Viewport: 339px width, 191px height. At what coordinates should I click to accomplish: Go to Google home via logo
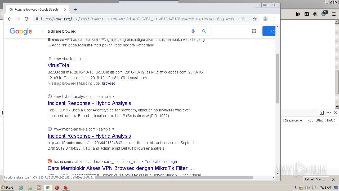(x=21, y=31)
